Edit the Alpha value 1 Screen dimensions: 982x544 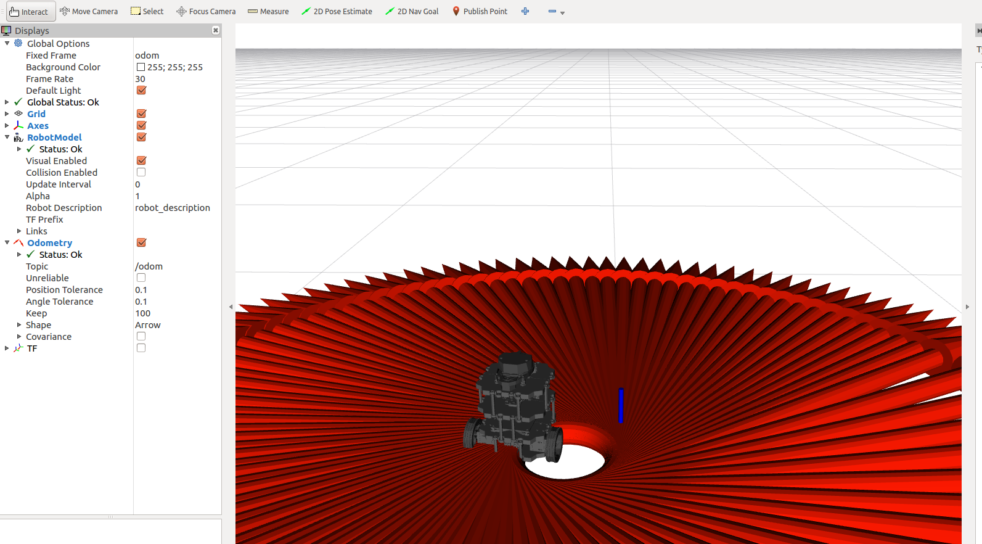177,196
